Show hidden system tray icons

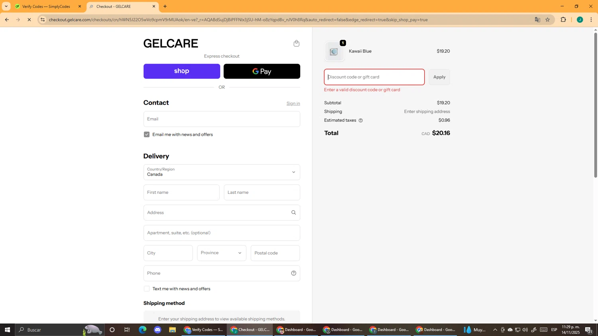495,330
